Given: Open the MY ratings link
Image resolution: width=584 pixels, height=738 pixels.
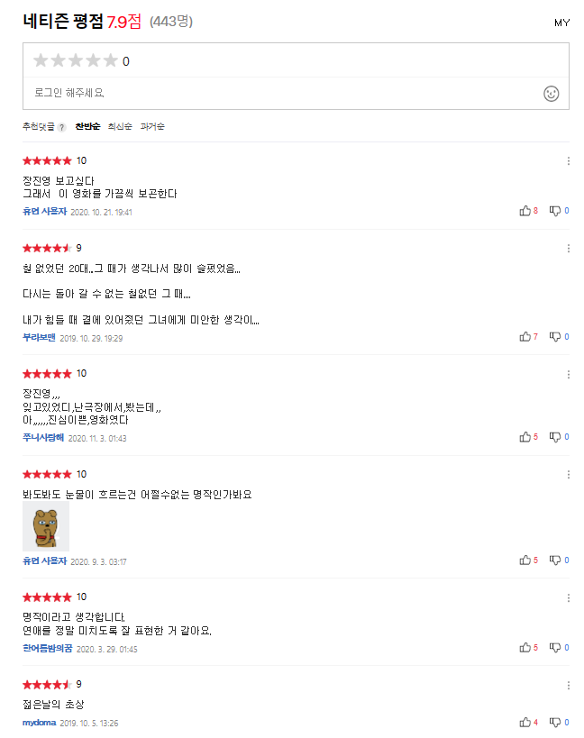Looking at the screenshot, I should coord(561,23).
